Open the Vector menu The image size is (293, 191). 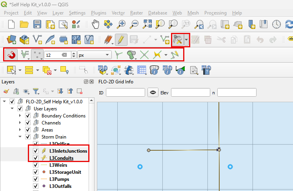pyautogui.click(x=118, y=13)
